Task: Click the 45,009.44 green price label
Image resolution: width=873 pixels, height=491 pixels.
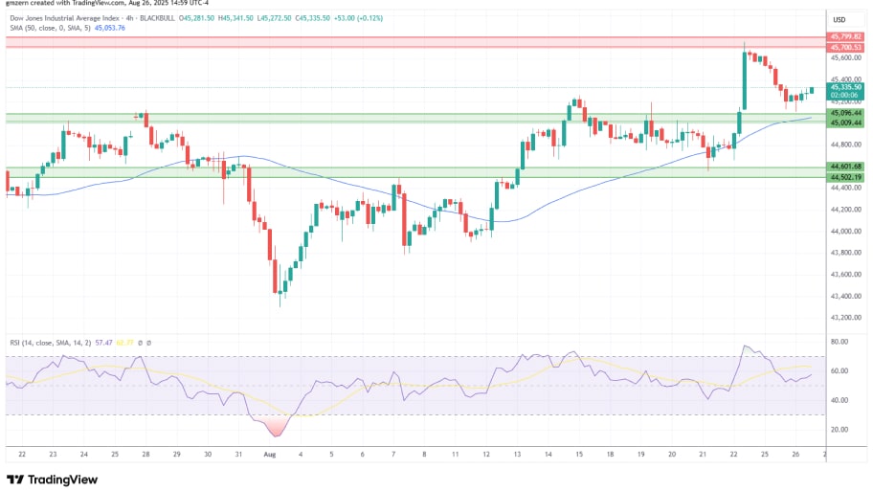Action: [845, 123]
